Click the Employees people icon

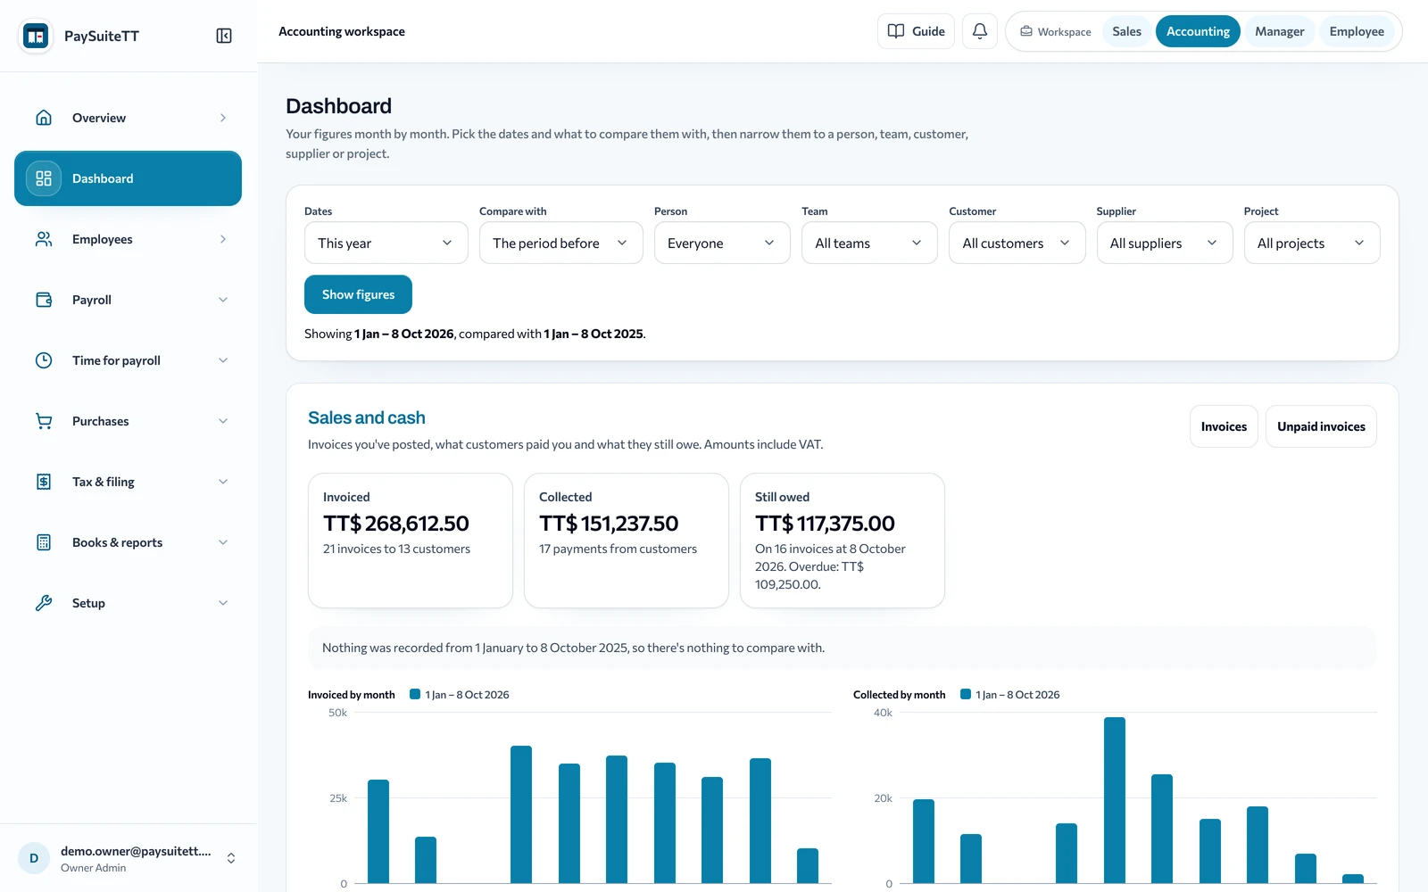coord(44,239)
